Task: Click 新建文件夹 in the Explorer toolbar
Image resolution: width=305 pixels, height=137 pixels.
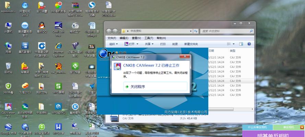Action: pos(191,44)
